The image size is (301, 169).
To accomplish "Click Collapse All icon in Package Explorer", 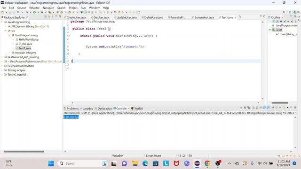I will (x=46, y=17).
